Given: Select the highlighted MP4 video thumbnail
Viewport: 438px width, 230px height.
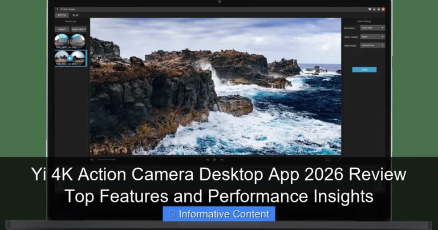Looking at the screenshot, I should coord(71,58).
